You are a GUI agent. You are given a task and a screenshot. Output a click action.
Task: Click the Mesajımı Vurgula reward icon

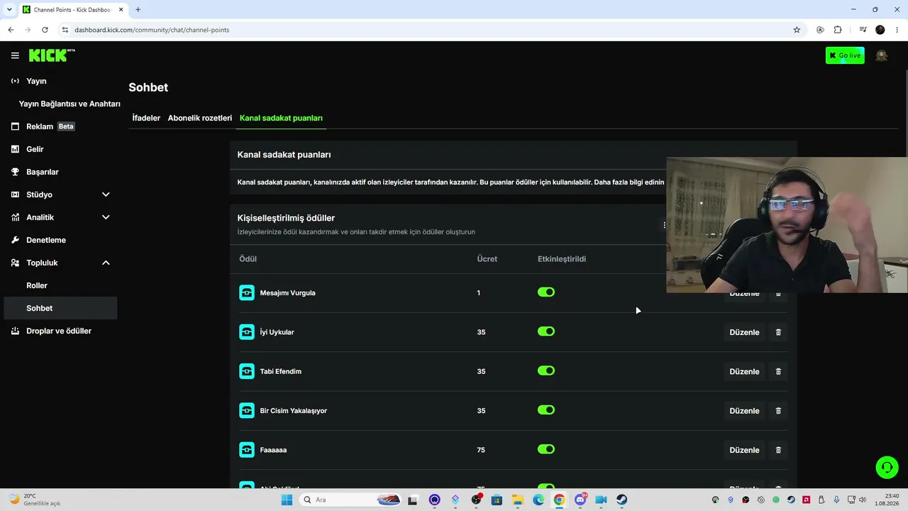[x=247, y=292]
